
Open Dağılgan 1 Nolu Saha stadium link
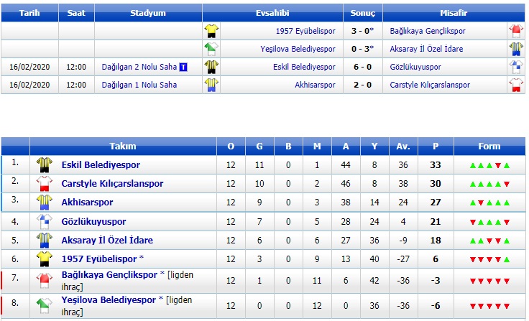pos(139,85)
